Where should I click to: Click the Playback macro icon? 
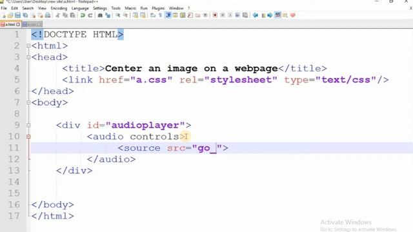pos(230,15)
